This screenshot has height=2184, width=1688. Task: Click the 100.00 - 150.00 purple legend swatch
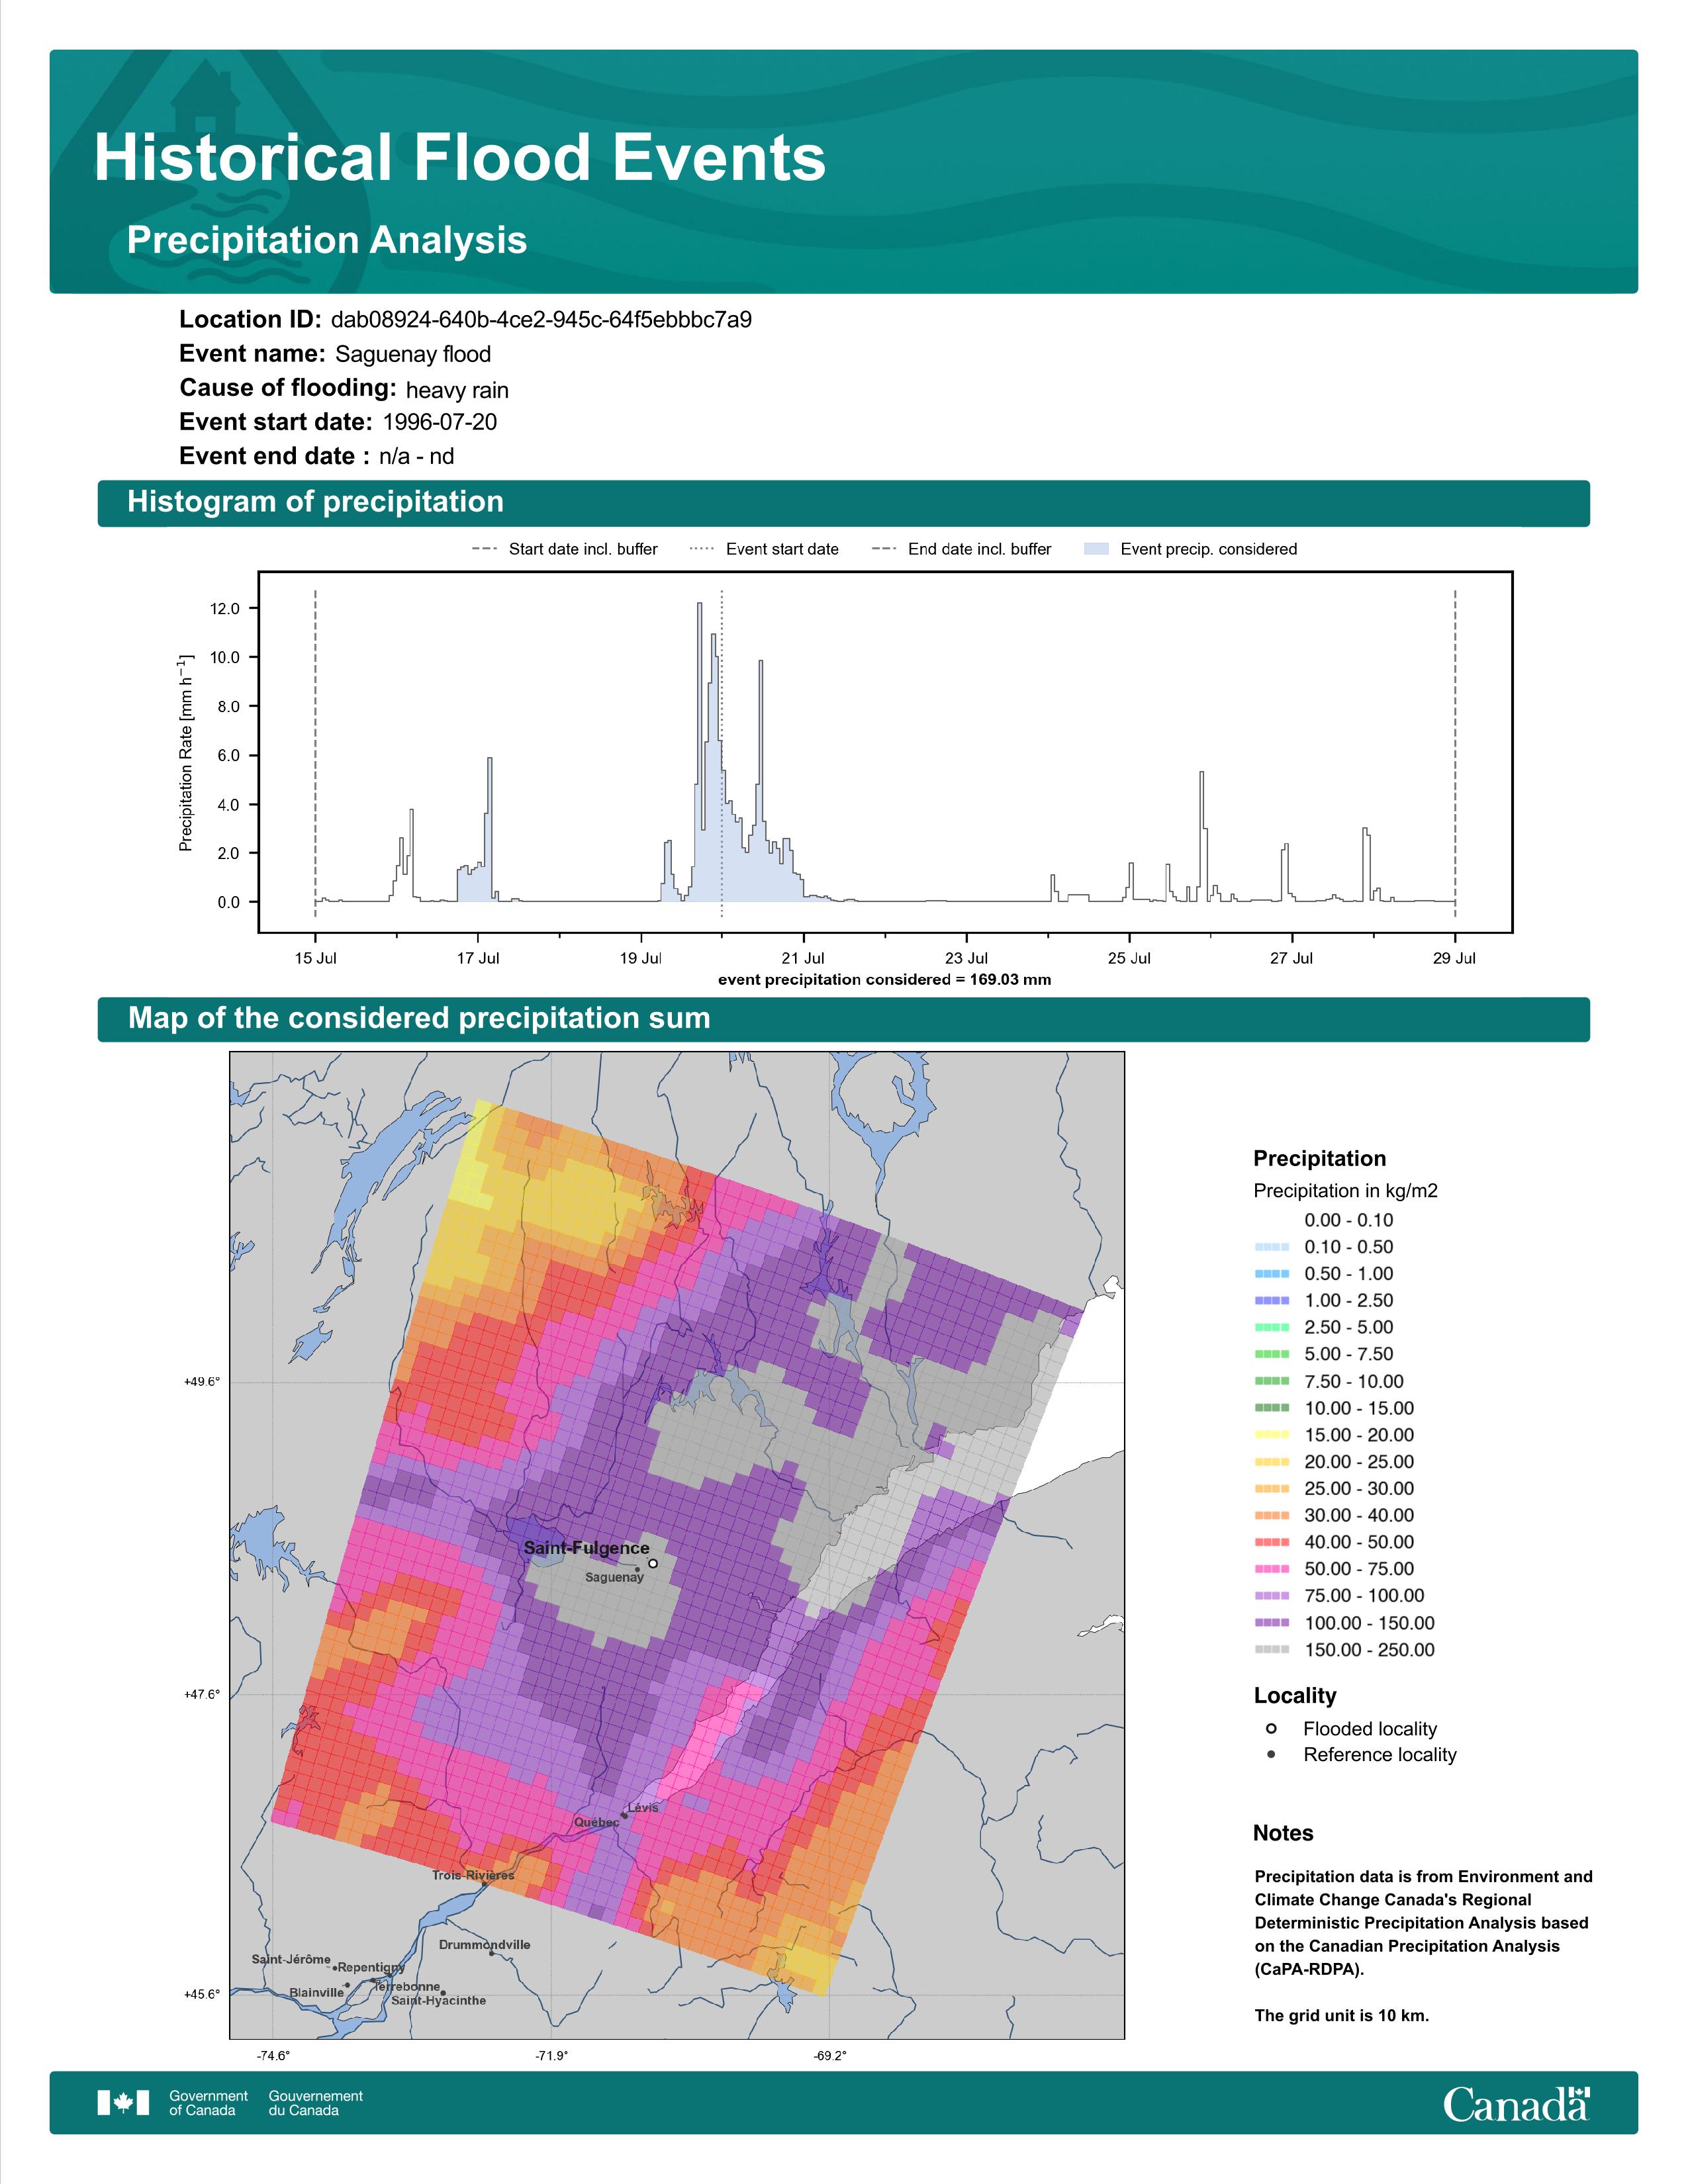click(x=1272, y=1622)
